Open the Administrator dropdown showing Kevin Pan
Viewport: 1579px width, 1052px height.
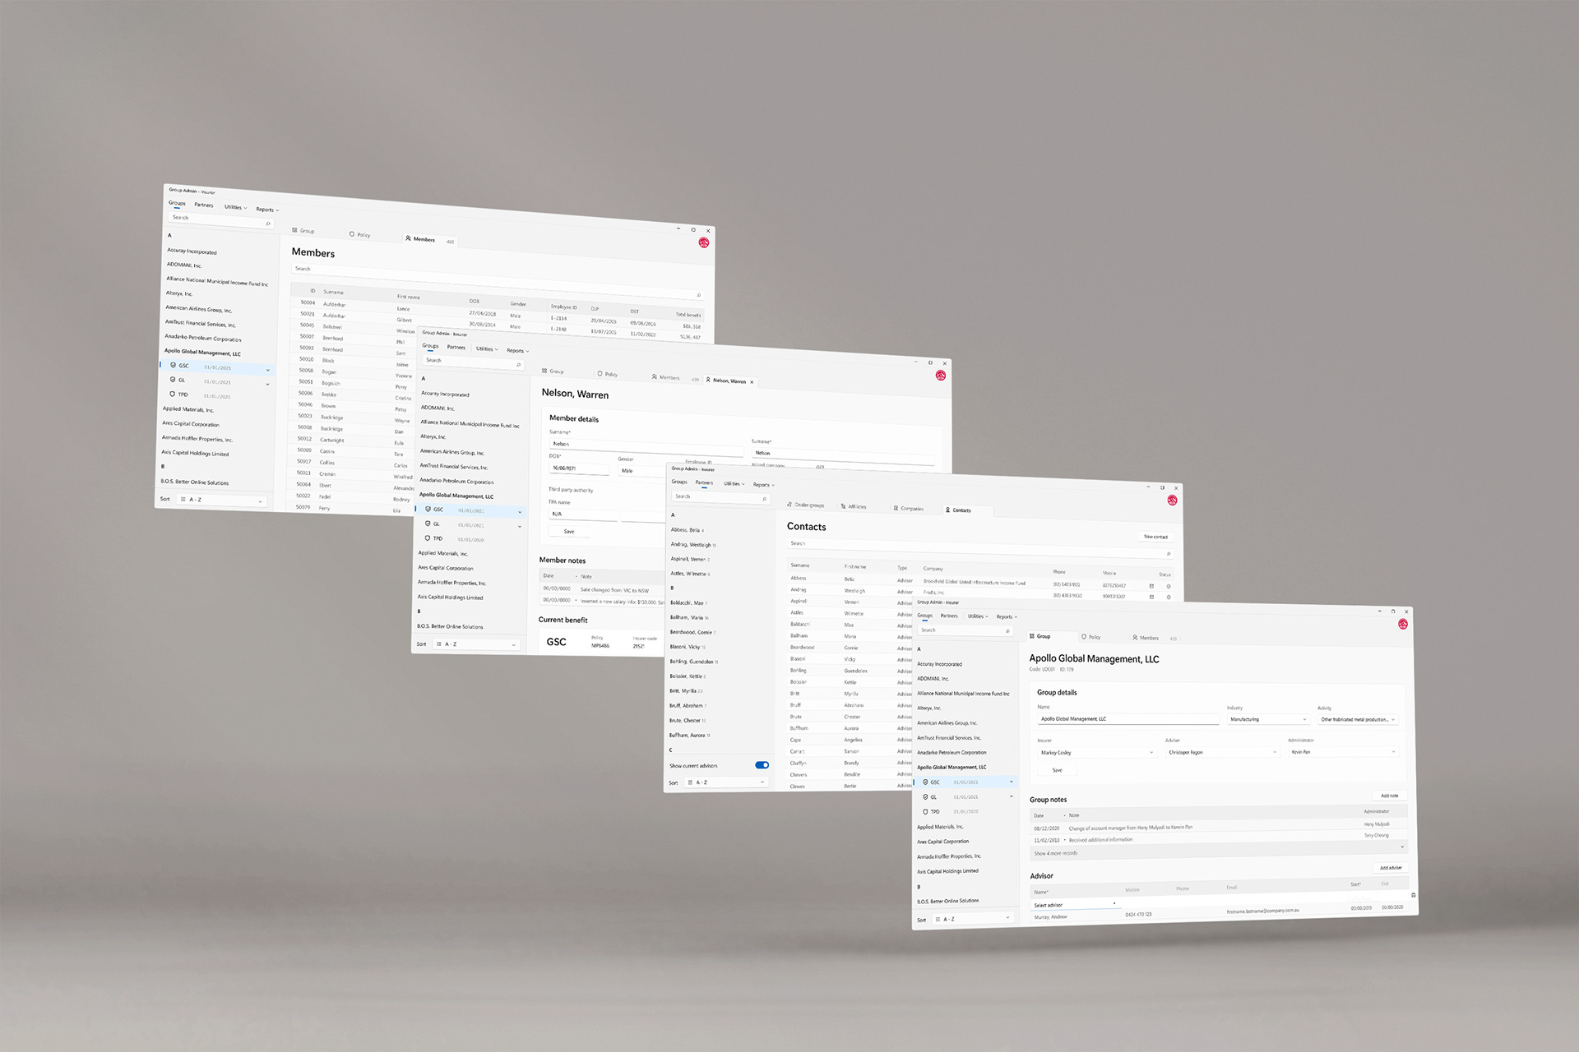(1342, 752)
